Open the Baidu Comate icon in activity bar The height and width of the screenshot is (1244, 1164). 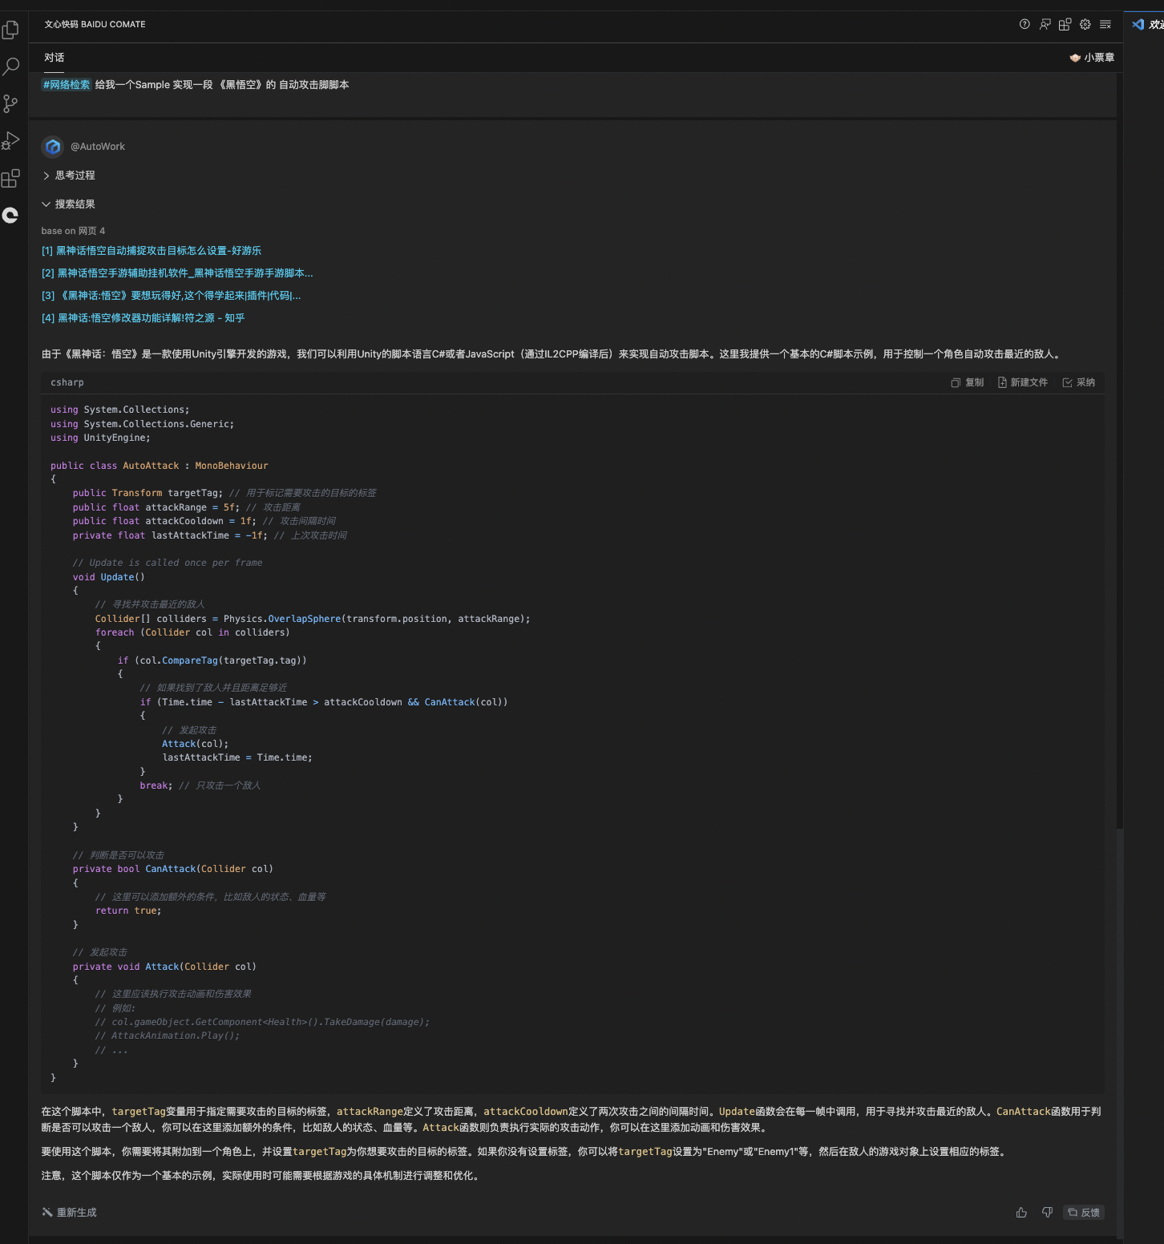coord(10,215)
